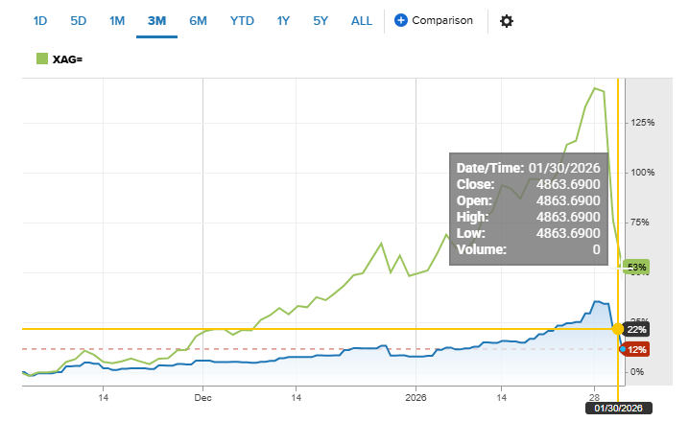This screenshot has width=689, height=422.
Task: Switch to 1M time range
Action: click(x=117, y=20)
